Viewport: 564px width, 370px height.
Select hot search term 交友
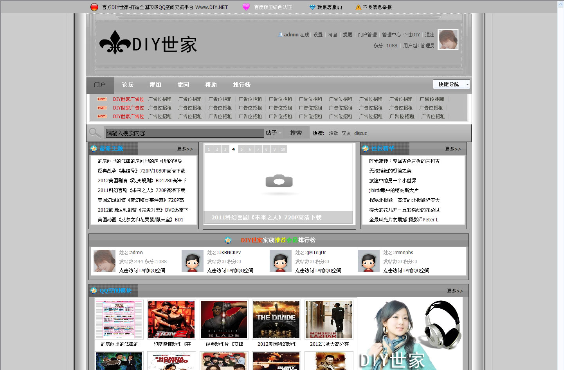coord(346,133)
